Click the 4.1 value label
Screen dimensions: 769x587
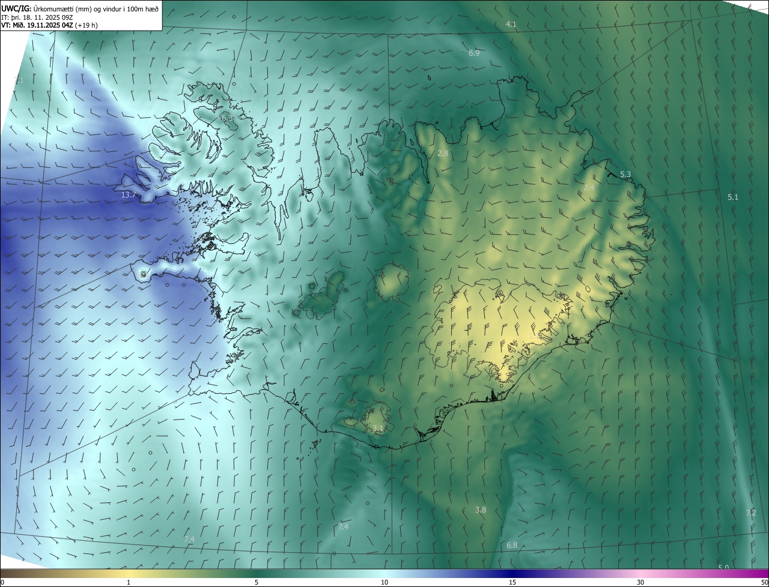511,25
